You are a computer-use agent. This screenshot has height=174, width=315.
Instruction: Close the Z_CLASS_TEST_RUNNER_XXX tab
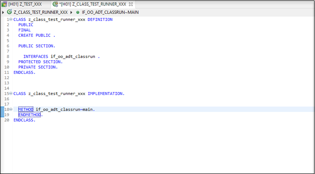click(x=131, y=4)
